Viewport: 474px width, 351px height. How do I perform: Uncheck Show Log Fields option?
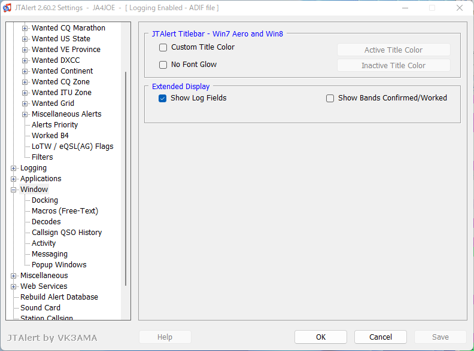click(x=162, y=98)
